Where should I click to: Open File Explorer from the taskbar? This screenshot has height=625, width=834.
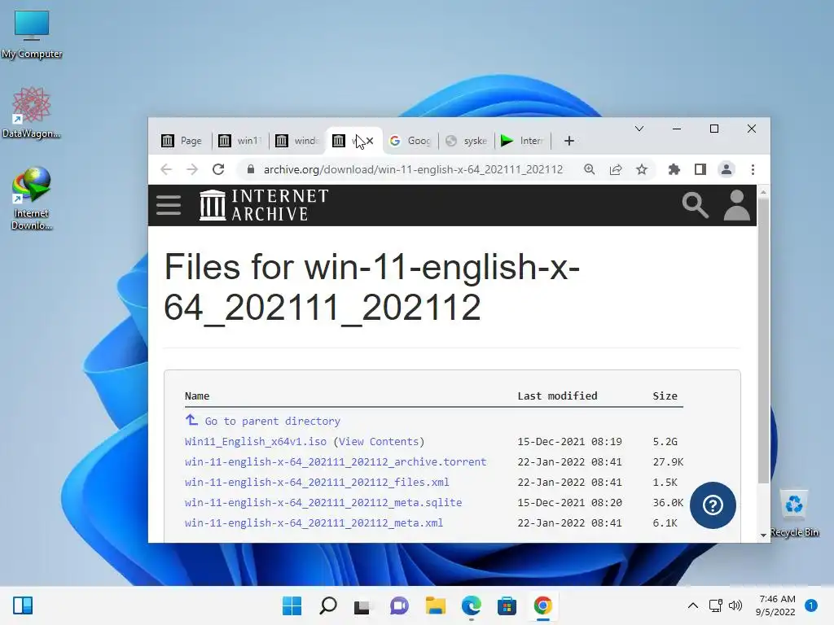435,605
